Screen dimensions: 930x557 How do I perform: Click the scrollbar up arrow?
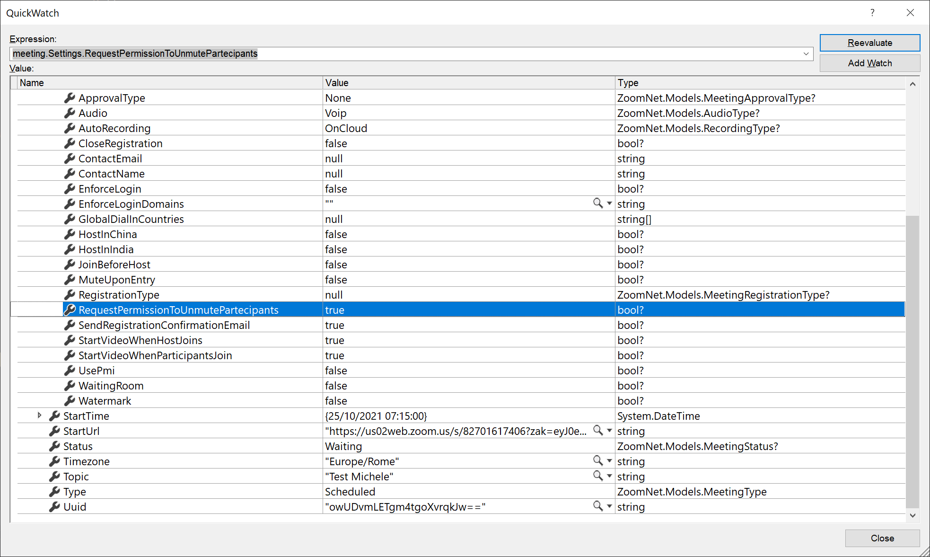(912, 83)
